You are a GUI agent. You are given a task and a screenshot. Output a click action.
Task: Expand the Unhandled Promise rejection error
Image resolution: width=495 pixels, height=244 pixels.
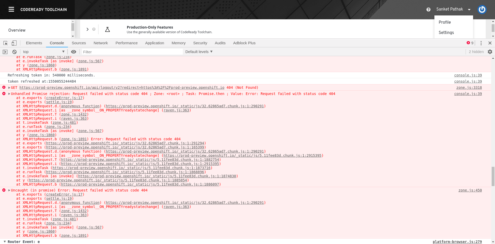[x=9, y=94]
